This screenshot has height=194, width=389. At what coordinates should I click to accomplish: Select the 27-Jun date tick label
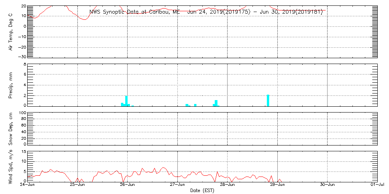[177, 185]
